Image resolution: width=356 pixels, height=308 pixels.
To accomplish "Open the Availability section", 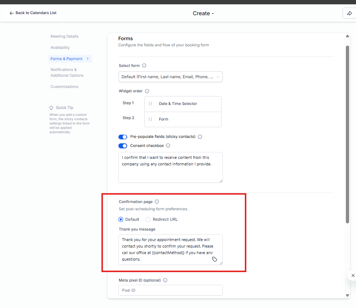I will click(60, 47).
